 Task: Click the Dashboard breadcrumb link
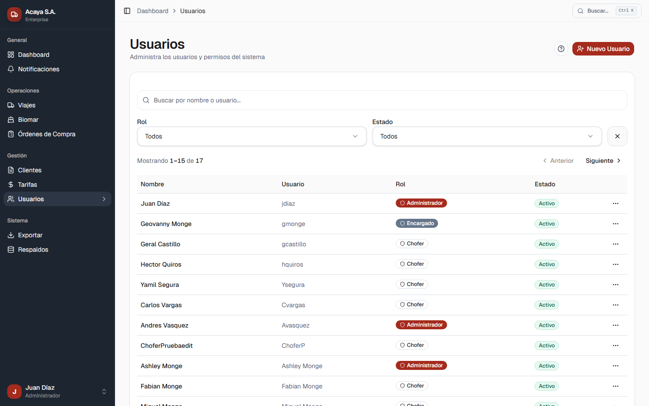pyautogui.click(x=152, y=11)
